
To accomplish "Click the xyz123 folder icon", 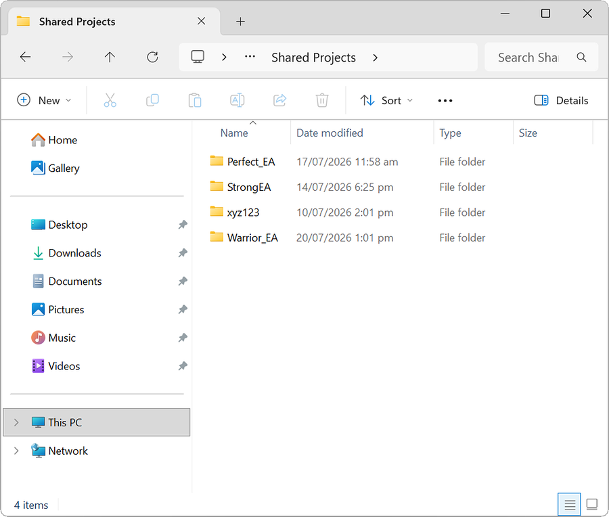I will (217, 211).
